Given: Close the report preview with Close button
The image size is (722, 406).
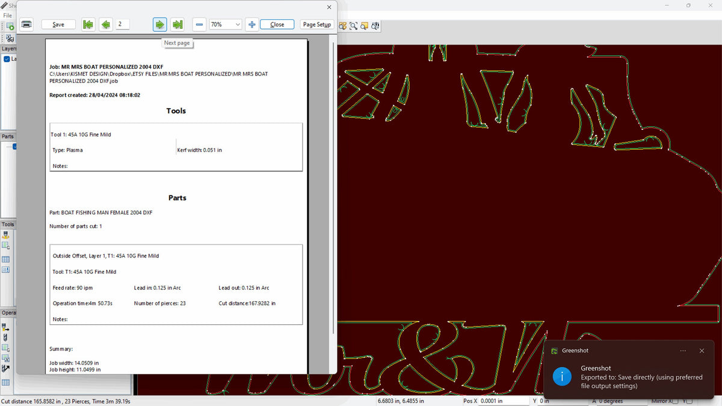Looking at the screenshot, I should [277, 25].
